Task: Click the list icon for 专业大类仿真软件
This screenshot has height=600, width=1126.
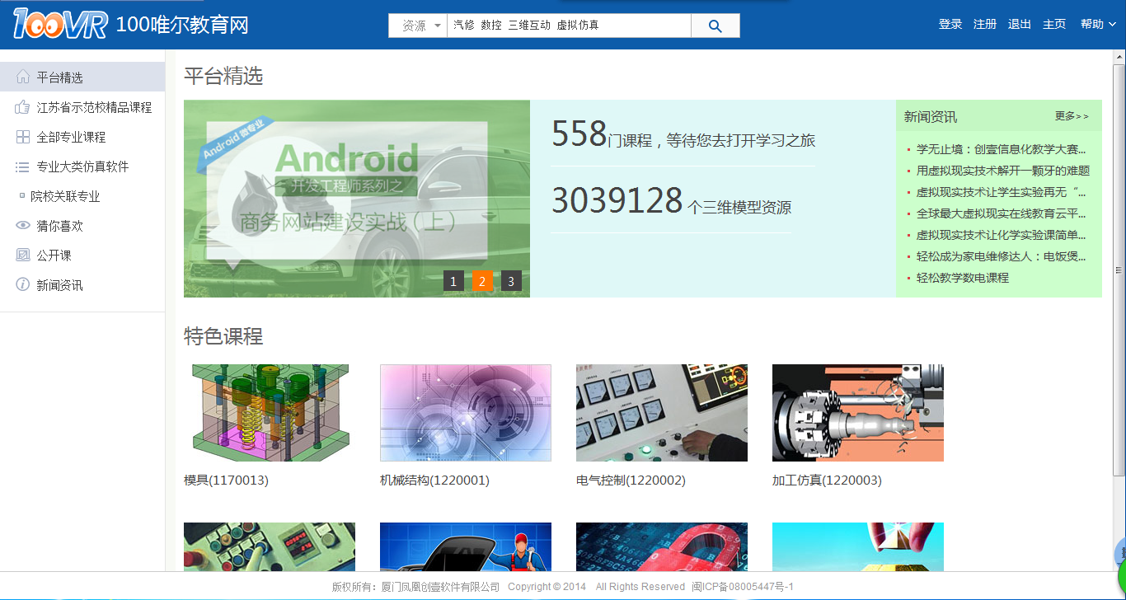Action: tap(23, 166)
